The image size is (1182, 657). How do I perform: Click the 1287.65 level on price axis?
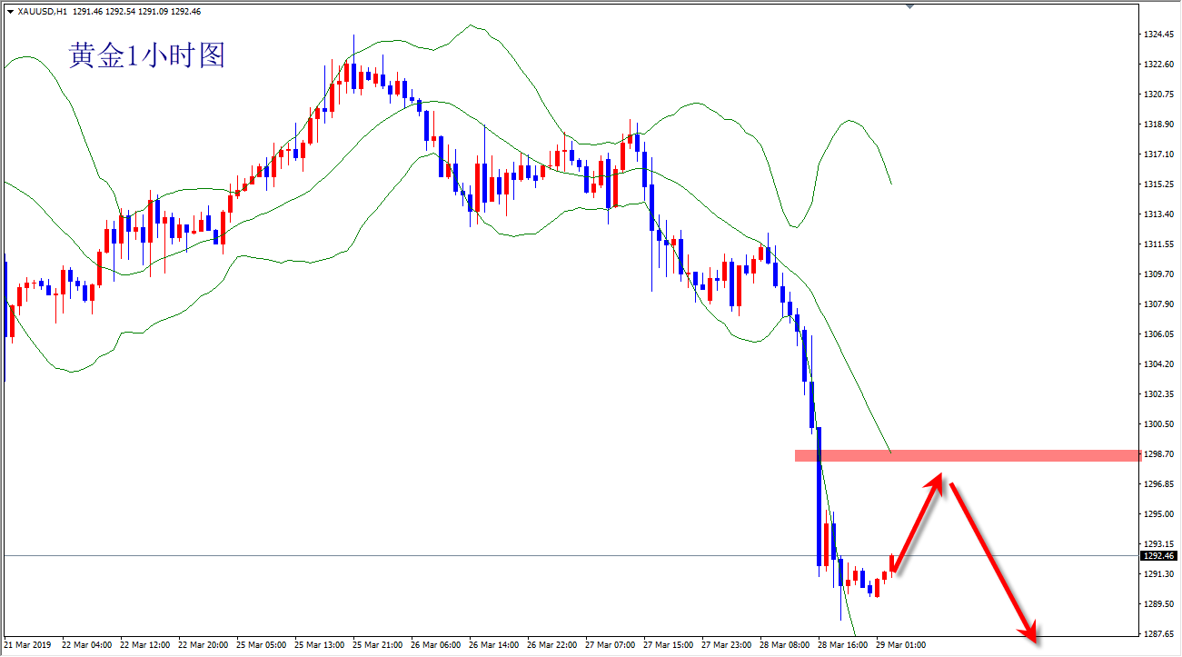pos(1159,634)
